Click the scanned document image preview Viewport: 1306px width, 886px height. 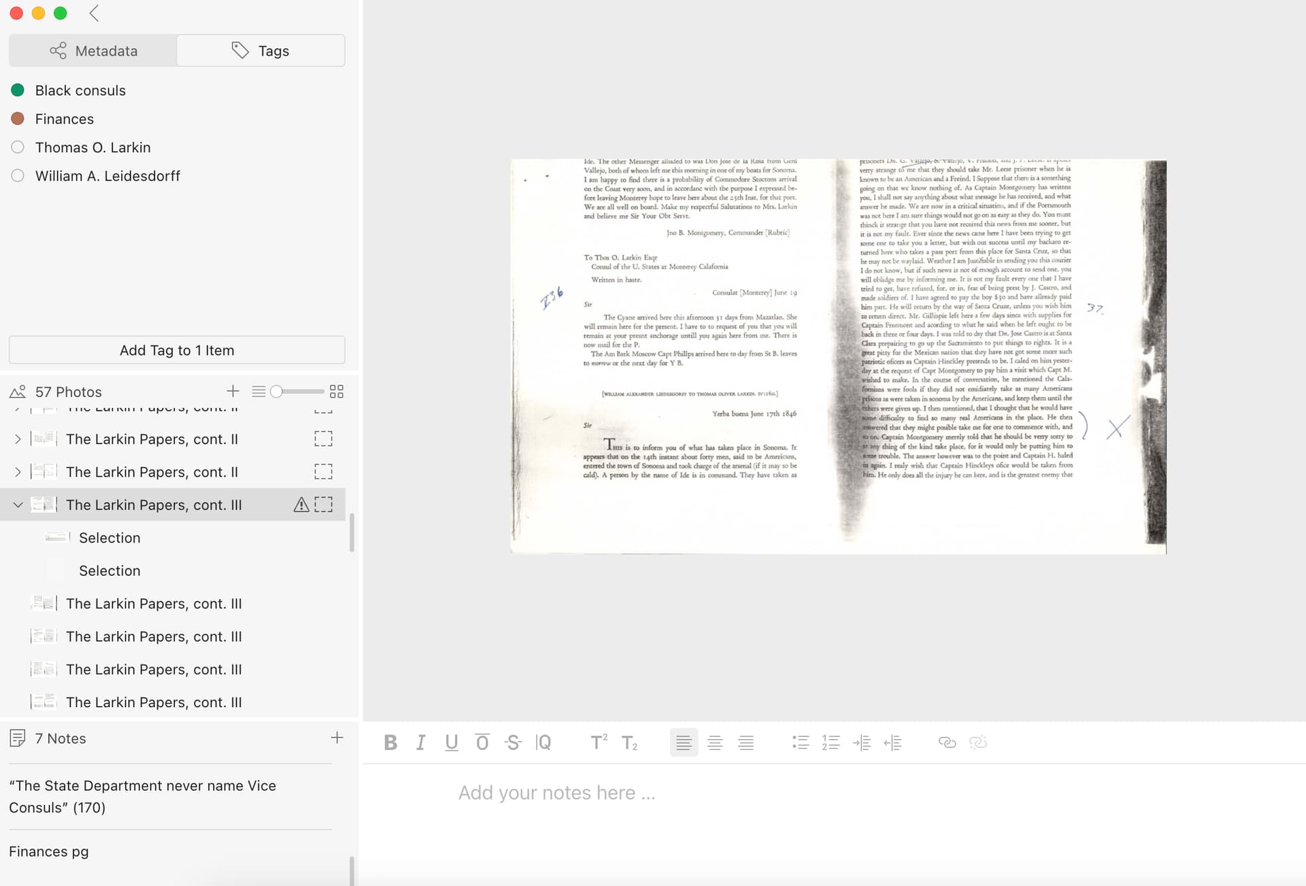tap(838, 356)
